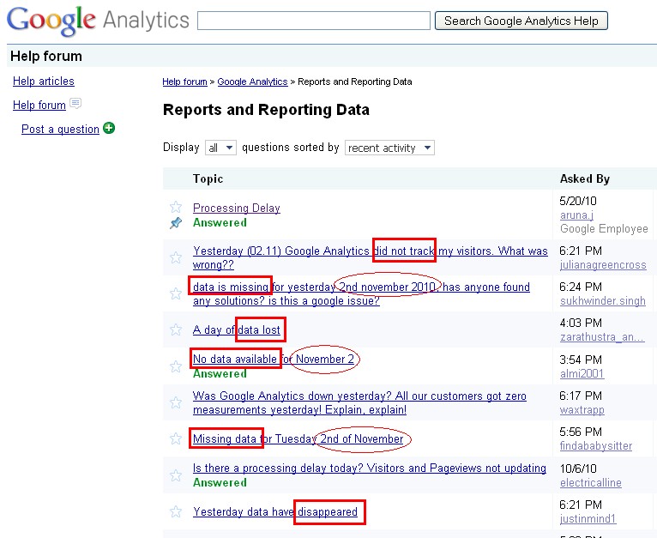Click the 'Help forum' section title bar
Image resolution: width=657 pixels, height=538 pixels.
(332, 56)
